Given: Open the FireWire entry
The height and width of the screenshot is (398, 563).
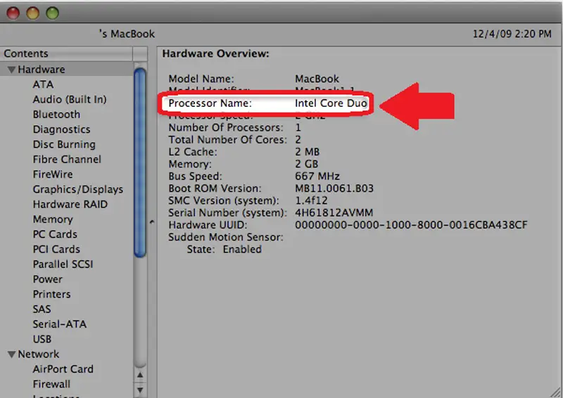Looking at the screenshot, I should tap(53, 174).
